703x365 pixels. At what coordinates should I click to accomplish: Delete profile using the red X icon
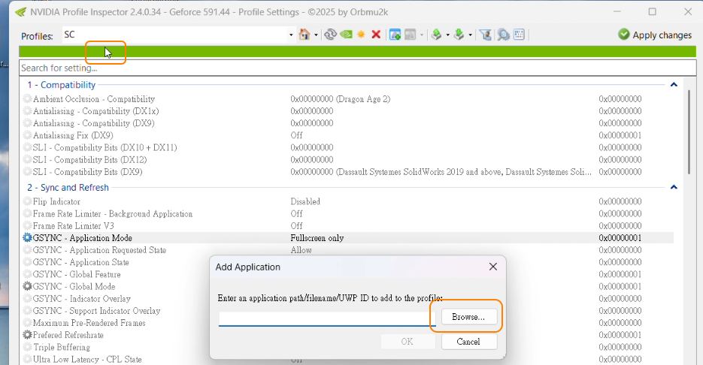coord(376,35)
